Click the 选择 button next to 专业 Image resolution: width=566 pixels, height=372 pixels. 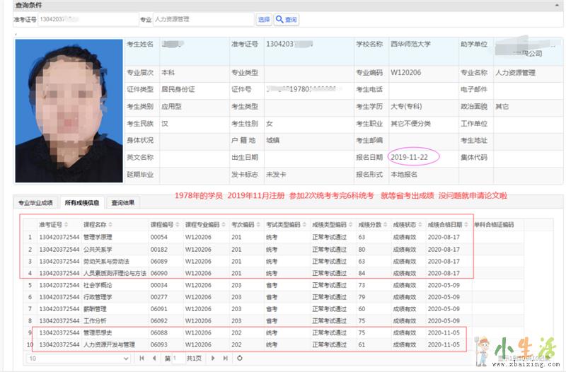click(x=263, y=20)
